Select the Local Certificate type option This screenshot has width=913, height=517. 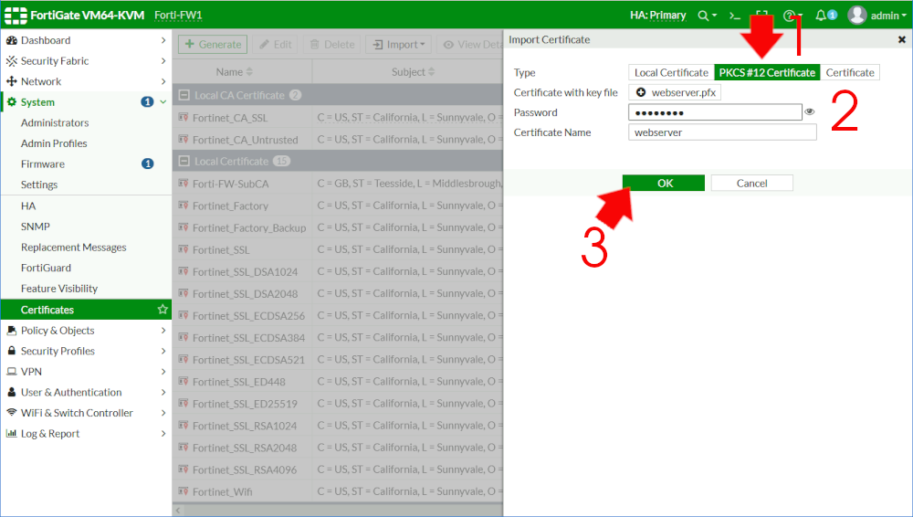(x=671, y=73)
